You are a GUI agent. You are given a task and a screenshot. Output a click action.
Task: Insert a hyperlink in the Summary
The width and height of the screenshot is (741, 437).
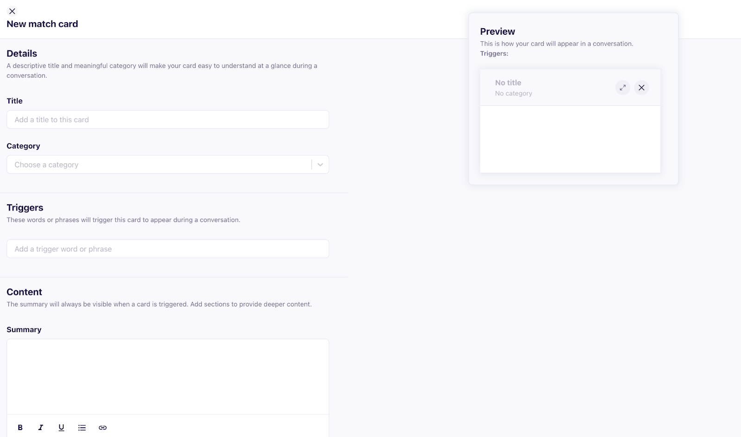(x=103, y=428)
